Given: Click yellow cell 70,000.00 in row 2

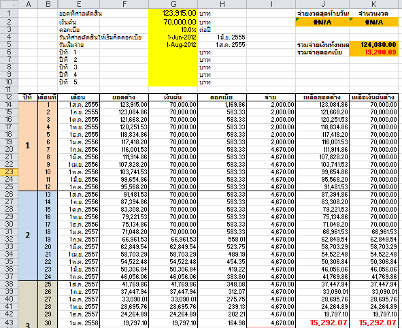Looking at the screenshot, I should pos(173,22).
